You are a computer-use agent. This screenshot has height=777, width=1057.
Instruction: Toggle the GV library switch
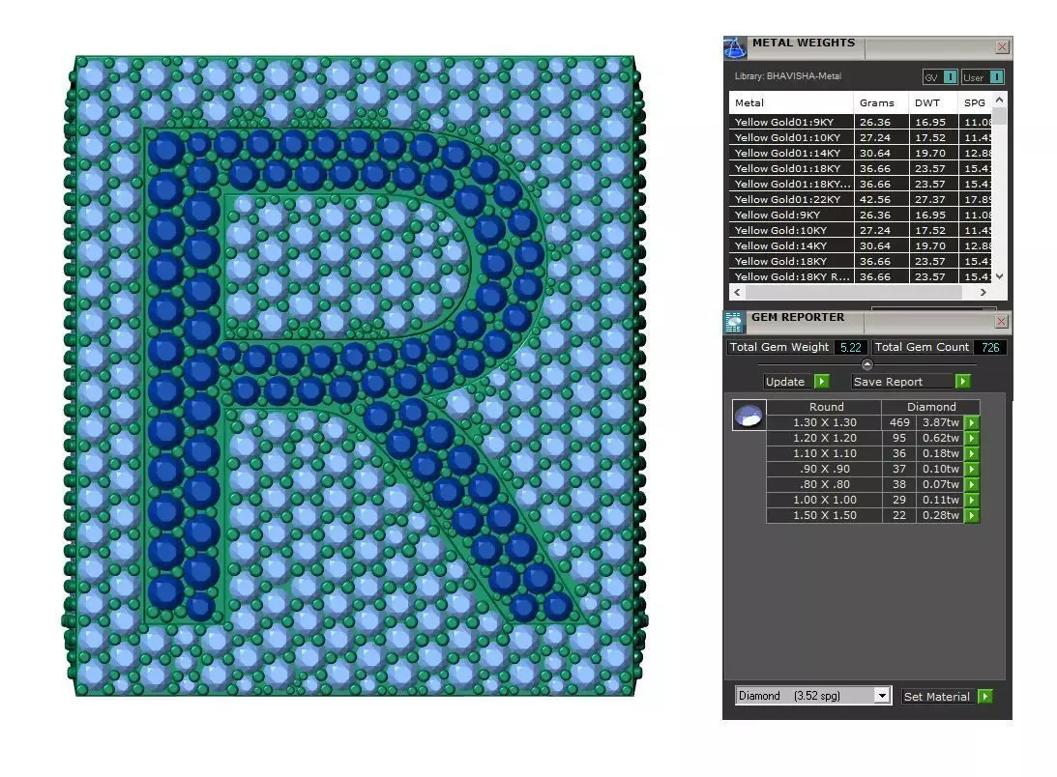click(950, 76)
